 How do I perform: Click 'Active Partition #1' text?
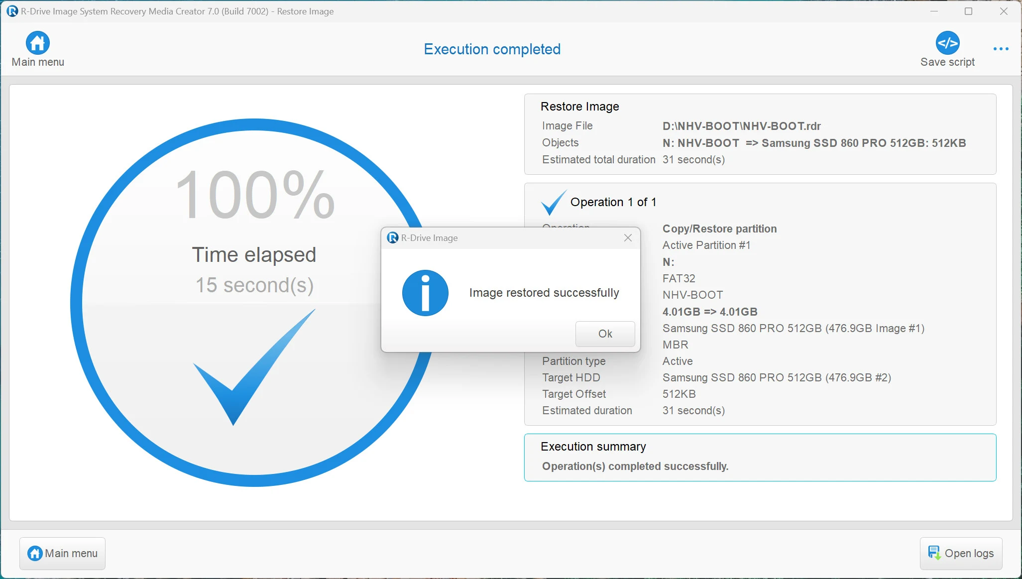[x=706, y=245]
